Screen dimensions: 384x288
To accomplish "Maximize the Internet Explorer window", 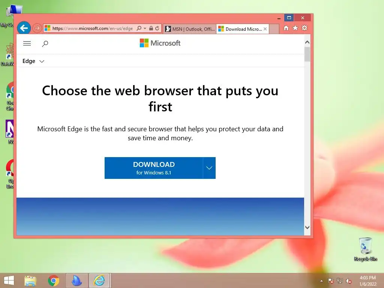I will click(289, 18).
